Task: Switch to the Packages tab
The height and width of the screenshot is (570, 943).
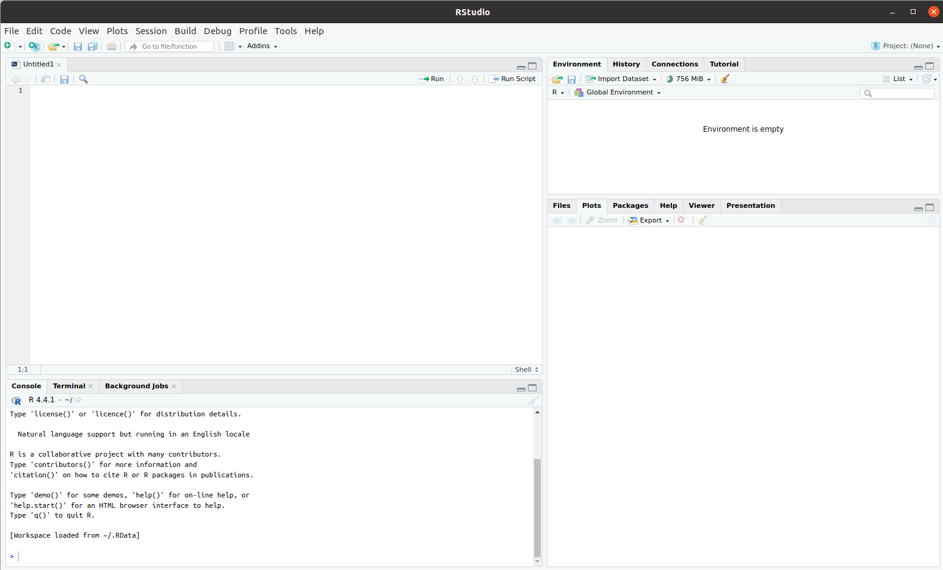Action: point(630,205)
